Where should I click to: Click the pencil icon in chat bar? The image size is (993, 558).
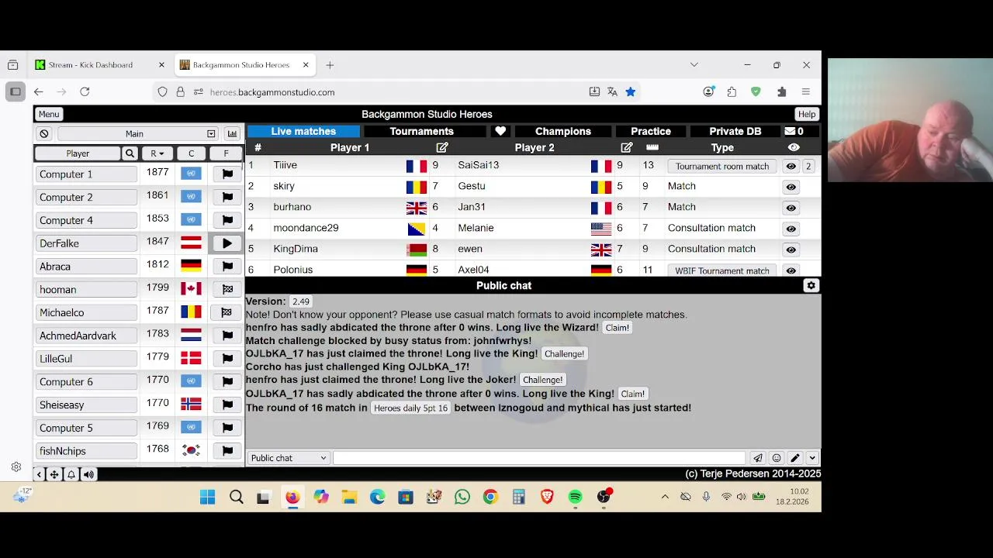795,458
